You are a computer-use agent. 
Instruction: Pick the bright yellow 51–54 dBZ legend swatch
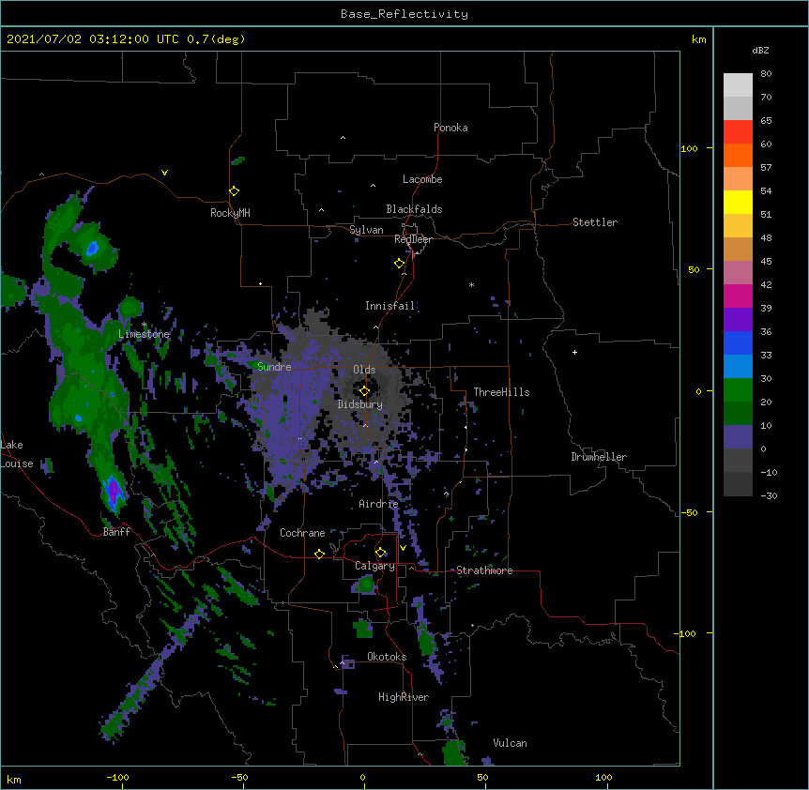[x=738, y=202]
